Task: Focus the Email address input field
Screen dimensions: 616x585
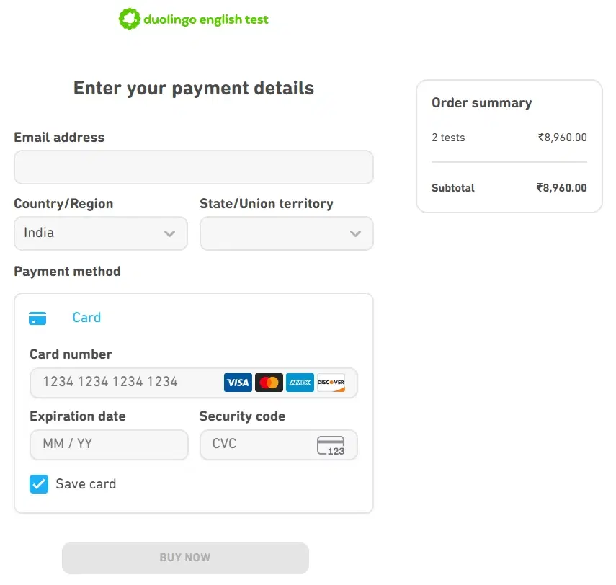Action: click(193, 166)
